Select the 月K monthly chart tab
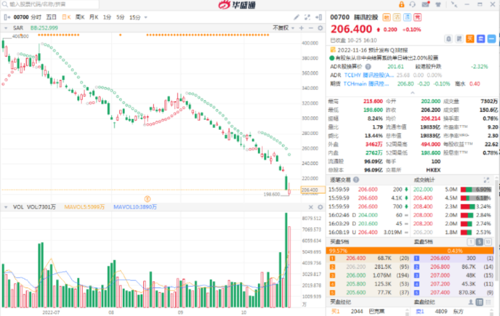 click(x=94, y=17)
